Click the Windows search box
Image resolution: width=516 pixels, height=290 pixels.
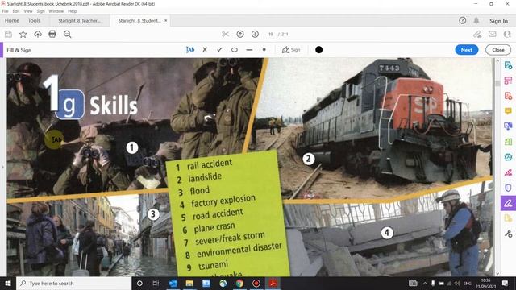[x=73, y=283]
